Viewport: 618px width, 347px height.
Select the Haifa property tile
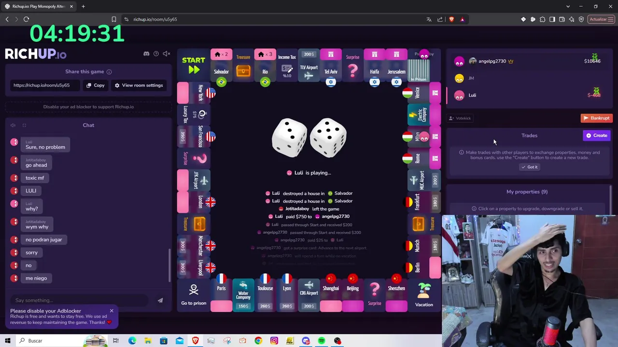click(x=374, y=66)
